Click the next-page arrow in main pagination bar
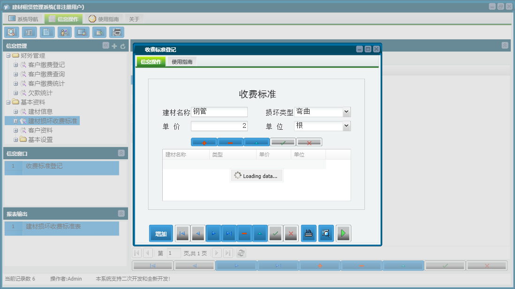 coord(216,253)
